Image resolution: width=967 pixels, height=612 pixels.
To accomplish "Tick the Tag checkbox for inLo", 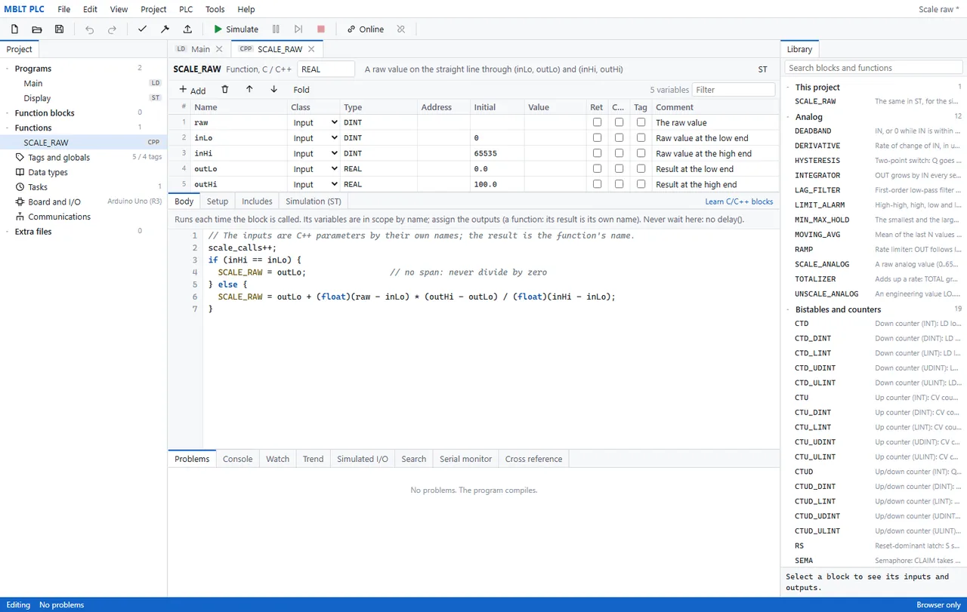I will pyautogui.click(x=641, y=138).
